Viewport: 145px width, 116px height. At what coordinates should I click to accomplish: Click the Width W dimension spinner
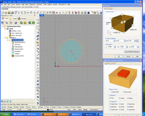click(x=127, y=47)
